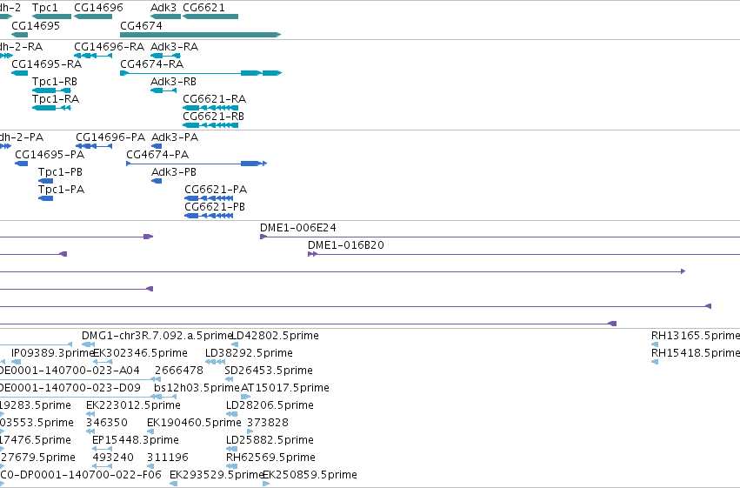Select feature 2666478
Screen dimensions: 740x488
[179, 371]
